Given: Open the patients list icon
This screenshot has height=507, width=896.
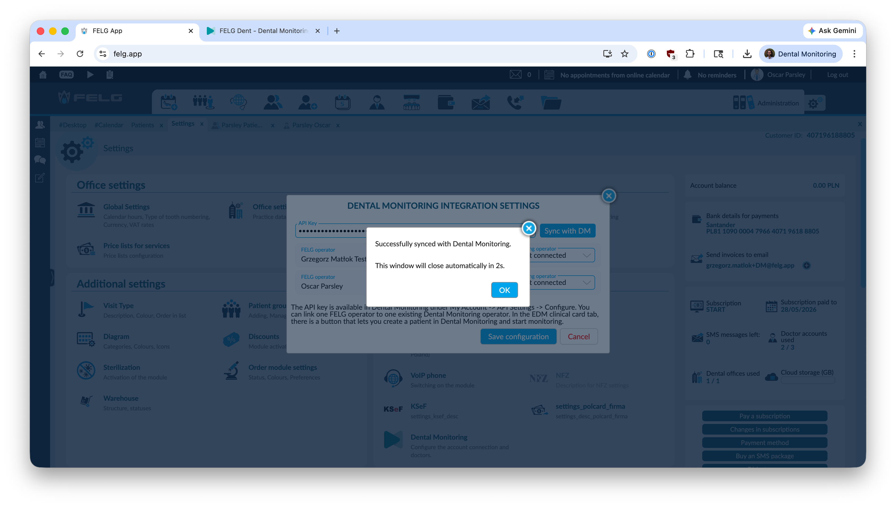Looking at the screenshot, I should coord(273,102).
